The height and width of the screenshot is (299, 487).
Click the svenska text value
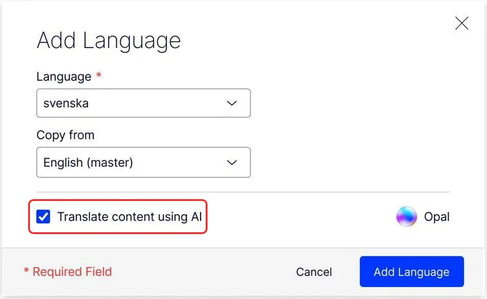click(66, 103)
